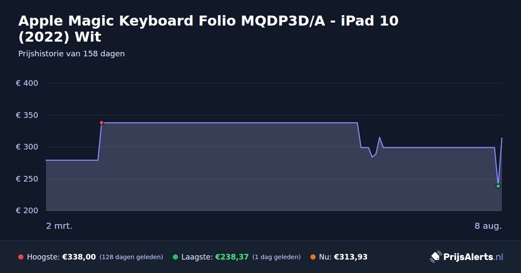This screenshot has width=521, height=273.
Task: Click the € 250 axis label
Action: coord(27,179)
